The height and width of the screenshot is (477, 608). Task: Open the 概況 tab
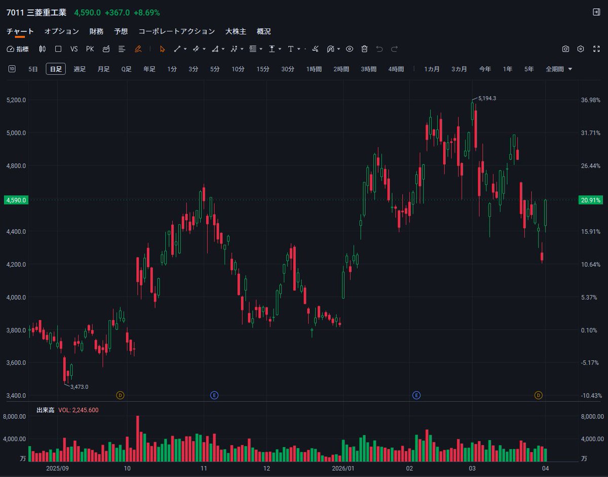pyautogui.click(x=263, y=31)
